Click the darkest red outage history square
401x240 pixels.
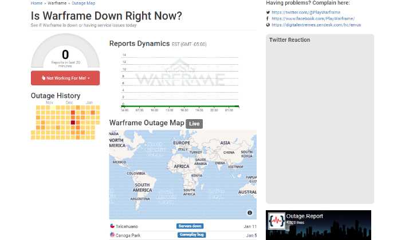coord(73,123)
